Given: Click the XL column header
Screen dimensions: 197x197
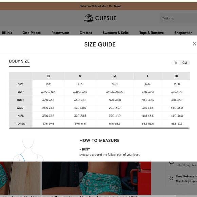Looking at the screenshot, I should tap(177, 76).
